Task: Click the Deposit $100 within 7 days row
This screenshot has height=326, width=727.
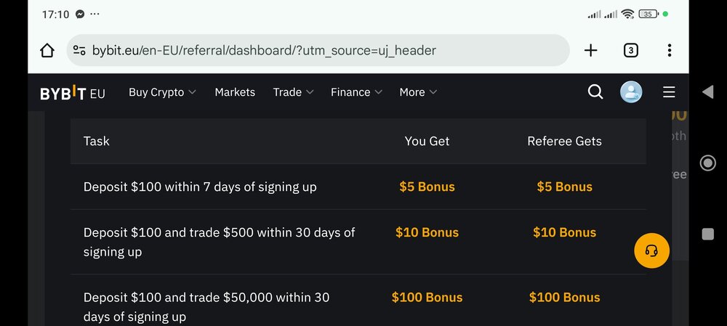Action: (x=358, y=187)
